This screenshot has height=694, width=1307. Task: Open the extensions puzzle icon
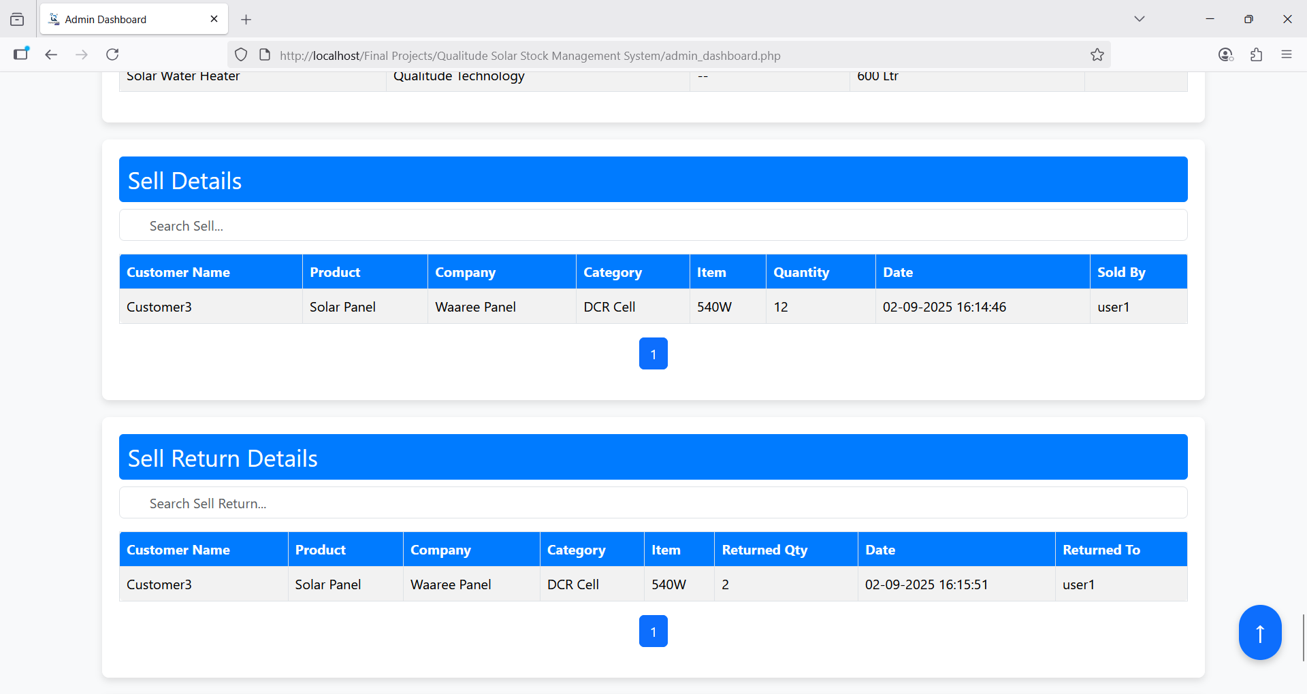[x=1256, y=55]
